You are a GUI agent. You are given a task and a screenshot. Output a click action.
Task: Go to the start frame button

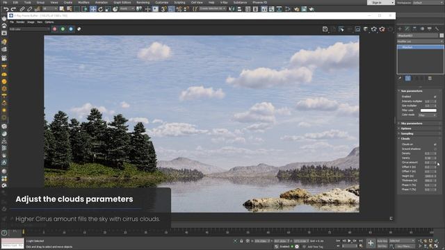tap(338, 241)
